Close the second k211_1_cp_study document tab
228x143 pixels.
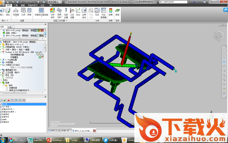[94, 131]
